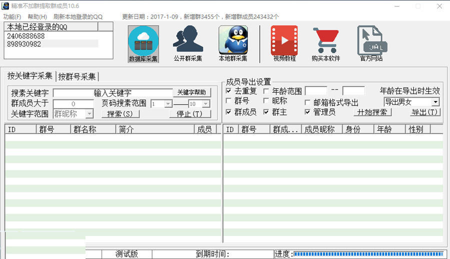
Task: Open the 功能(F) menu
Action: pyautogui.click(x=12, y=16)
